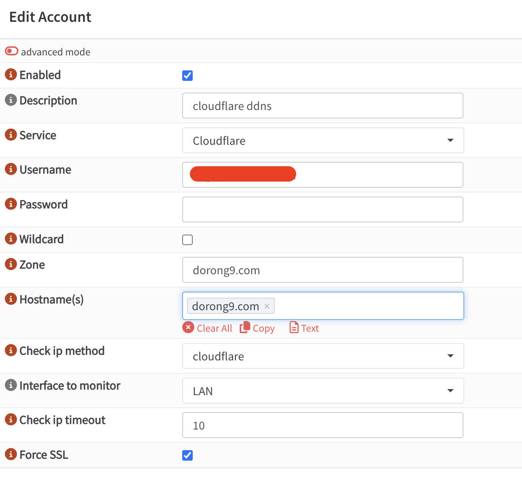Open the Interface to monitor dropdown
This screenshot has width=522, height=491.
point(322,391)
